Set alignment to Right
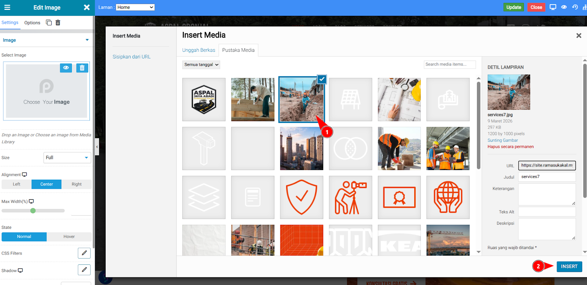The height and width of the screenshot is (285, 587). pyautogui.click(x=76, y=184)
